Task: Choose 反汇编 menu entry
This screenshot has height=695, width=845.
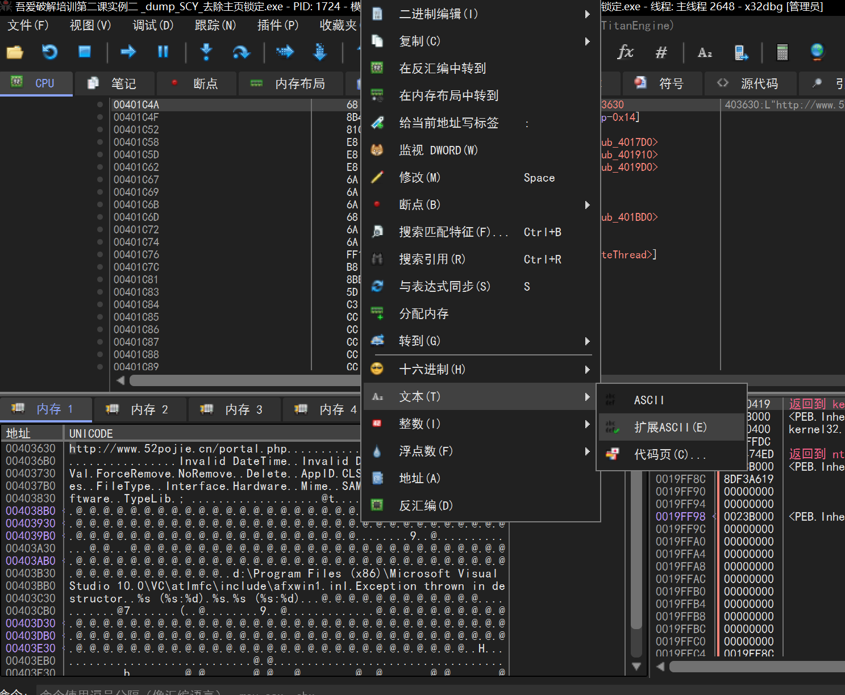Action: coord(481,505)
